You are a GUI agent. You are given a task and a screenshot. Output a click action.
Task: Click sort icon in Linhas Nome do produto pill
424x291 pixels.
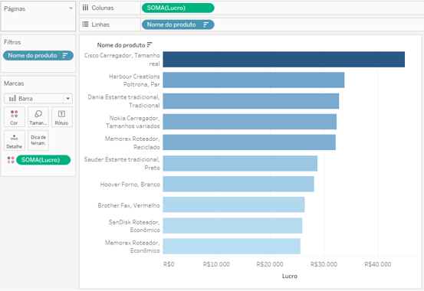pyautogui.click(x=205, y=25)
